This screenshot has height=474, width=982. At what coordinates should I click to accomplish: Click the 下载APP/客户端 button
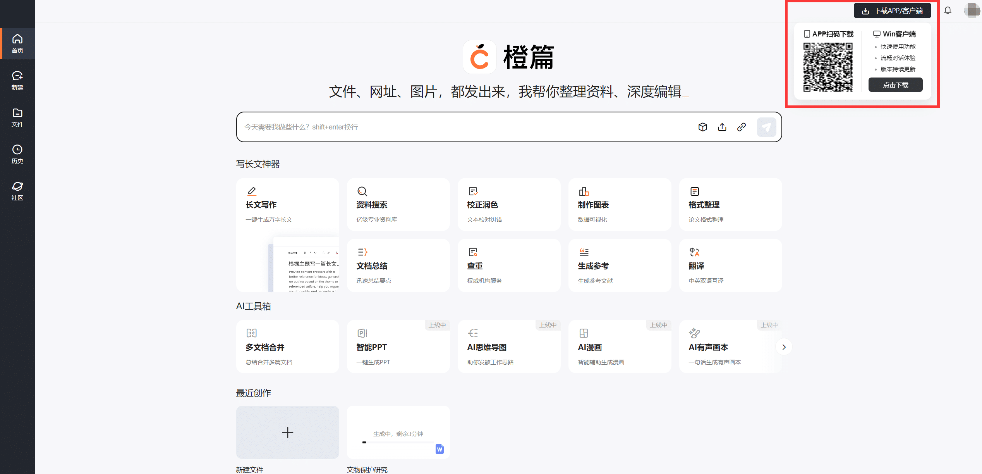coord(892,10)
